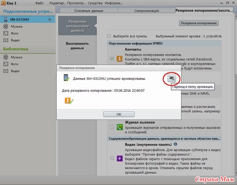Click the purple Видео play icon

tap(120, 159)
